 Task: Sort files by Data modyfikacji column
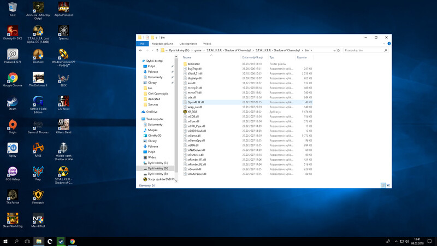(x=252, y=57)
